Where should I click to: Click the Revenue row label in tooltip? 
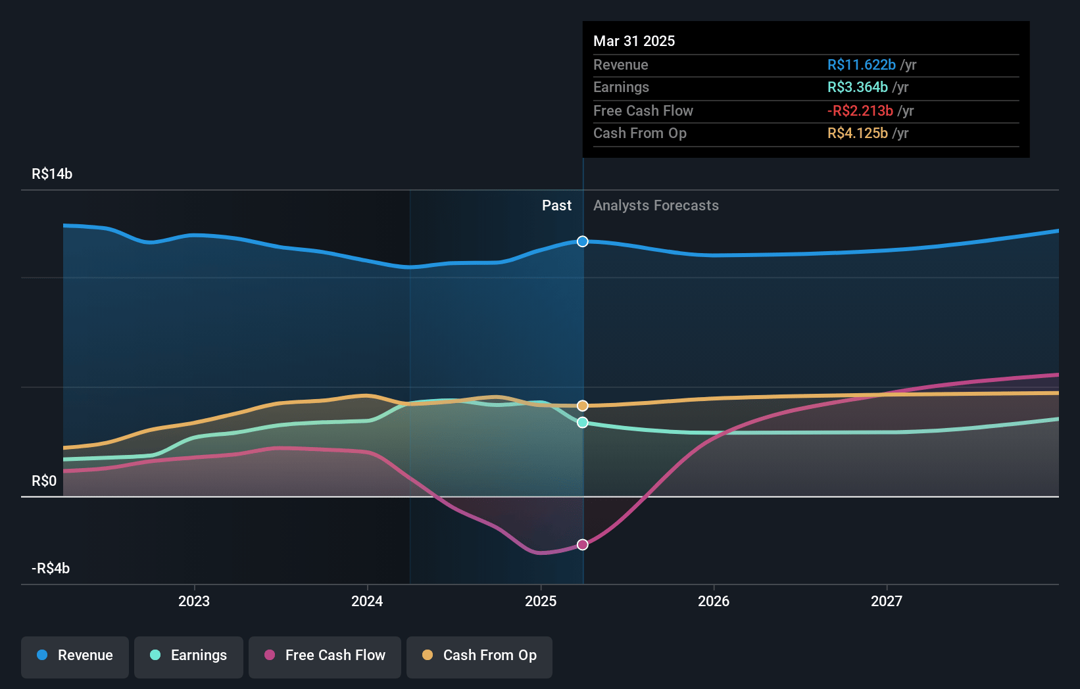click(x=620, y=64)
